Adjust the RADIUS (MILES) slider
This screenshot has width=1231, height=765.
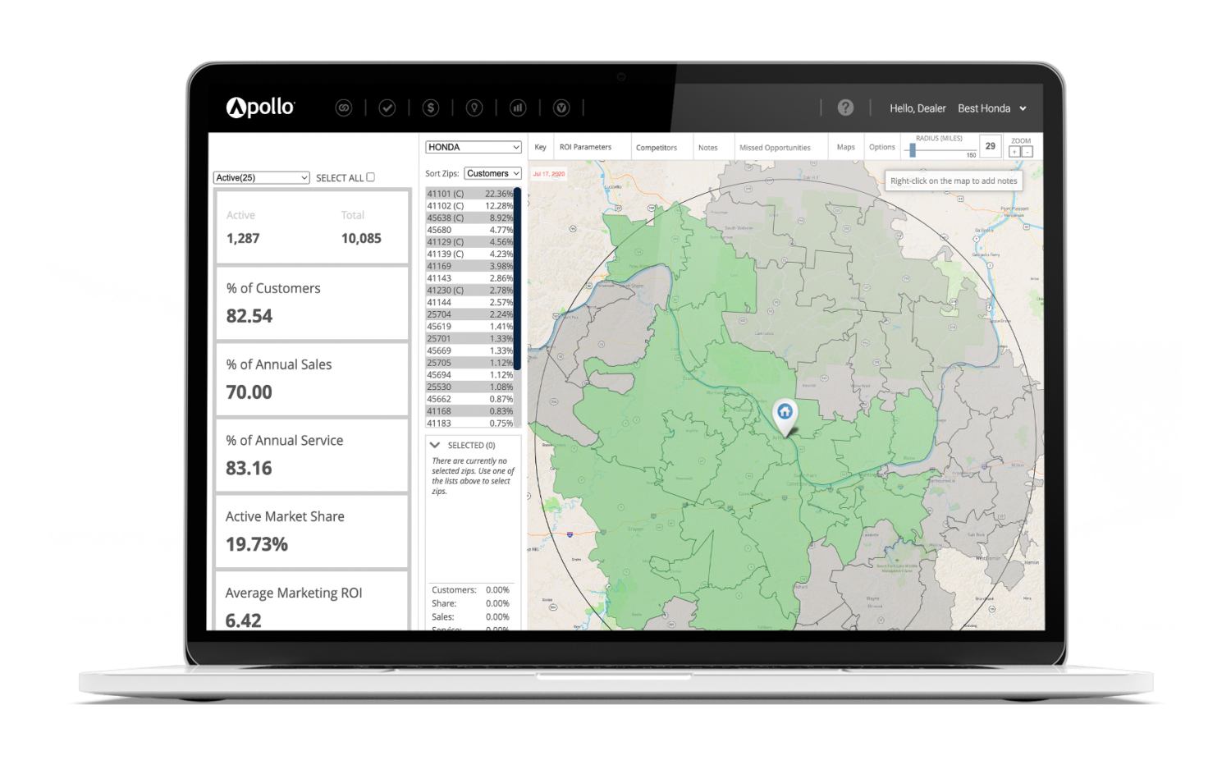[x=913, y=149]
